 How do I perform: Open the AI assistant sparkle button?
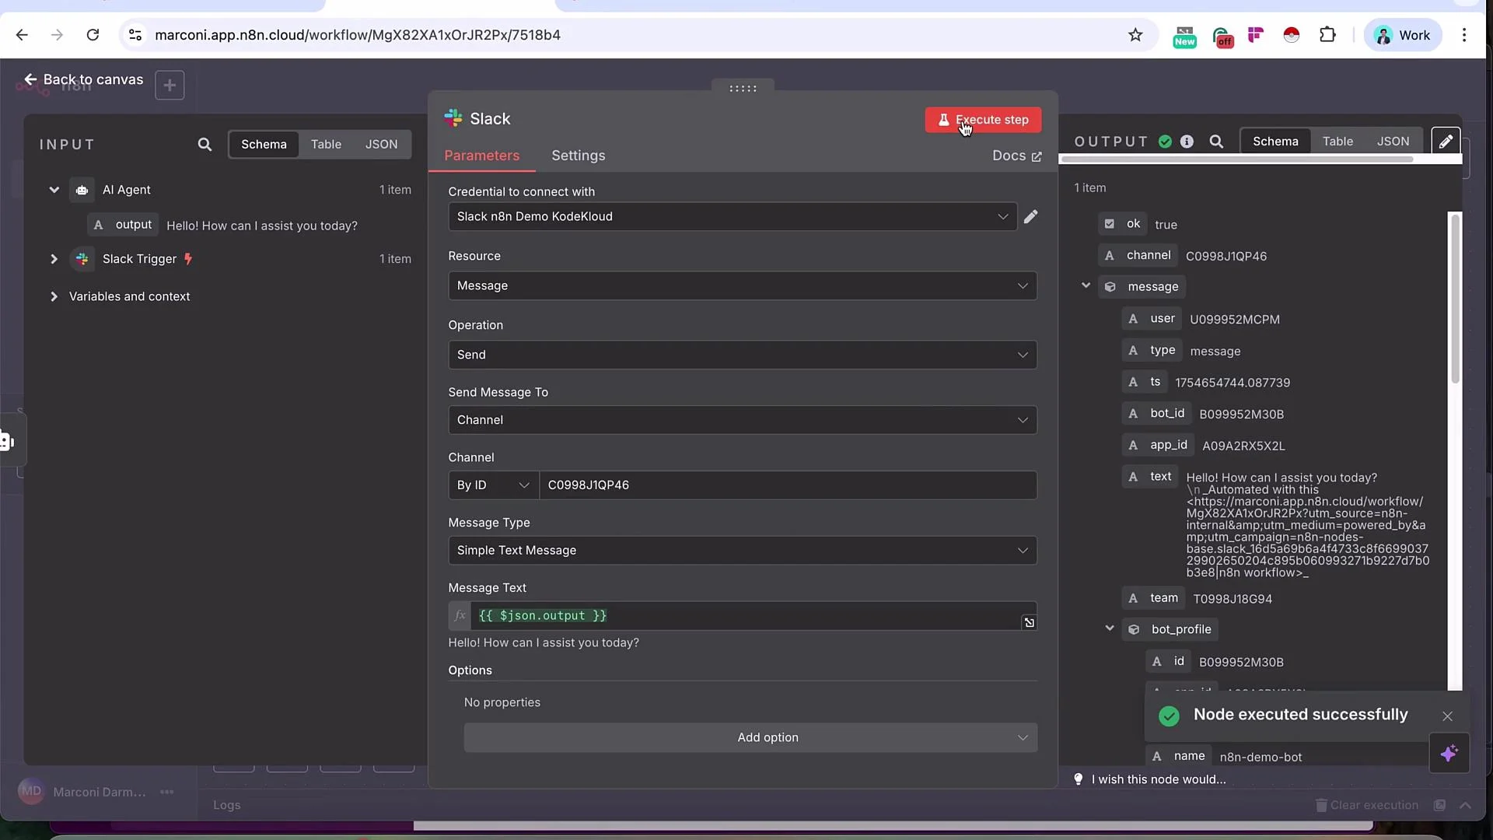pos(1449,753)
